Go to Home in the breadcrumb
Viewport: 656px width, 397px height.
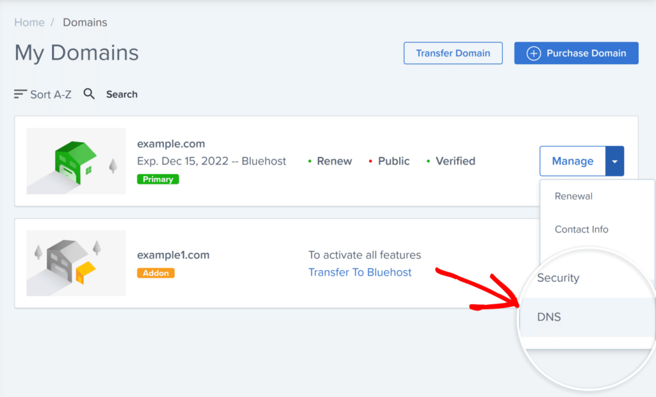[x=29, y=22]
